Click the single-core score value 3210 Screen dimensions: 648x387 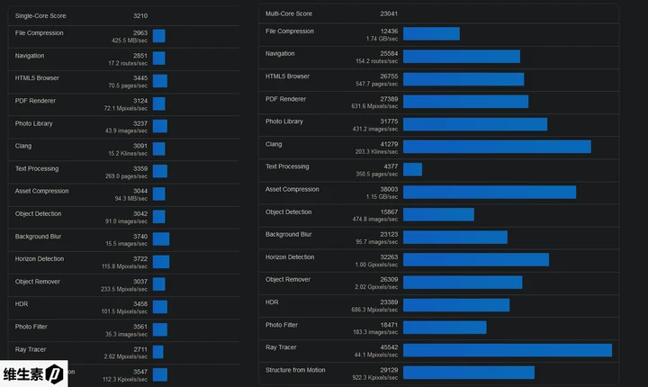tap(139, 16)
